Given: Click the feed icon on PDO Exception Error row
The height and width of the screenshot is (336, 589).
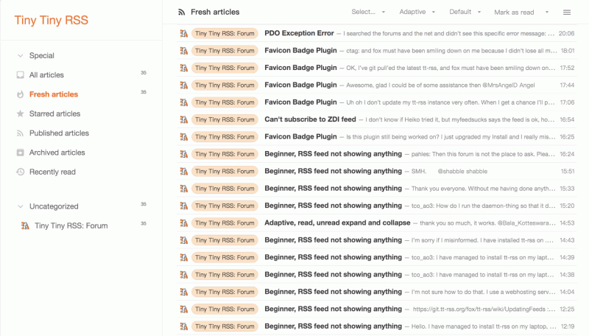Looking at the screenshot, I should click(x=183, y=33).
